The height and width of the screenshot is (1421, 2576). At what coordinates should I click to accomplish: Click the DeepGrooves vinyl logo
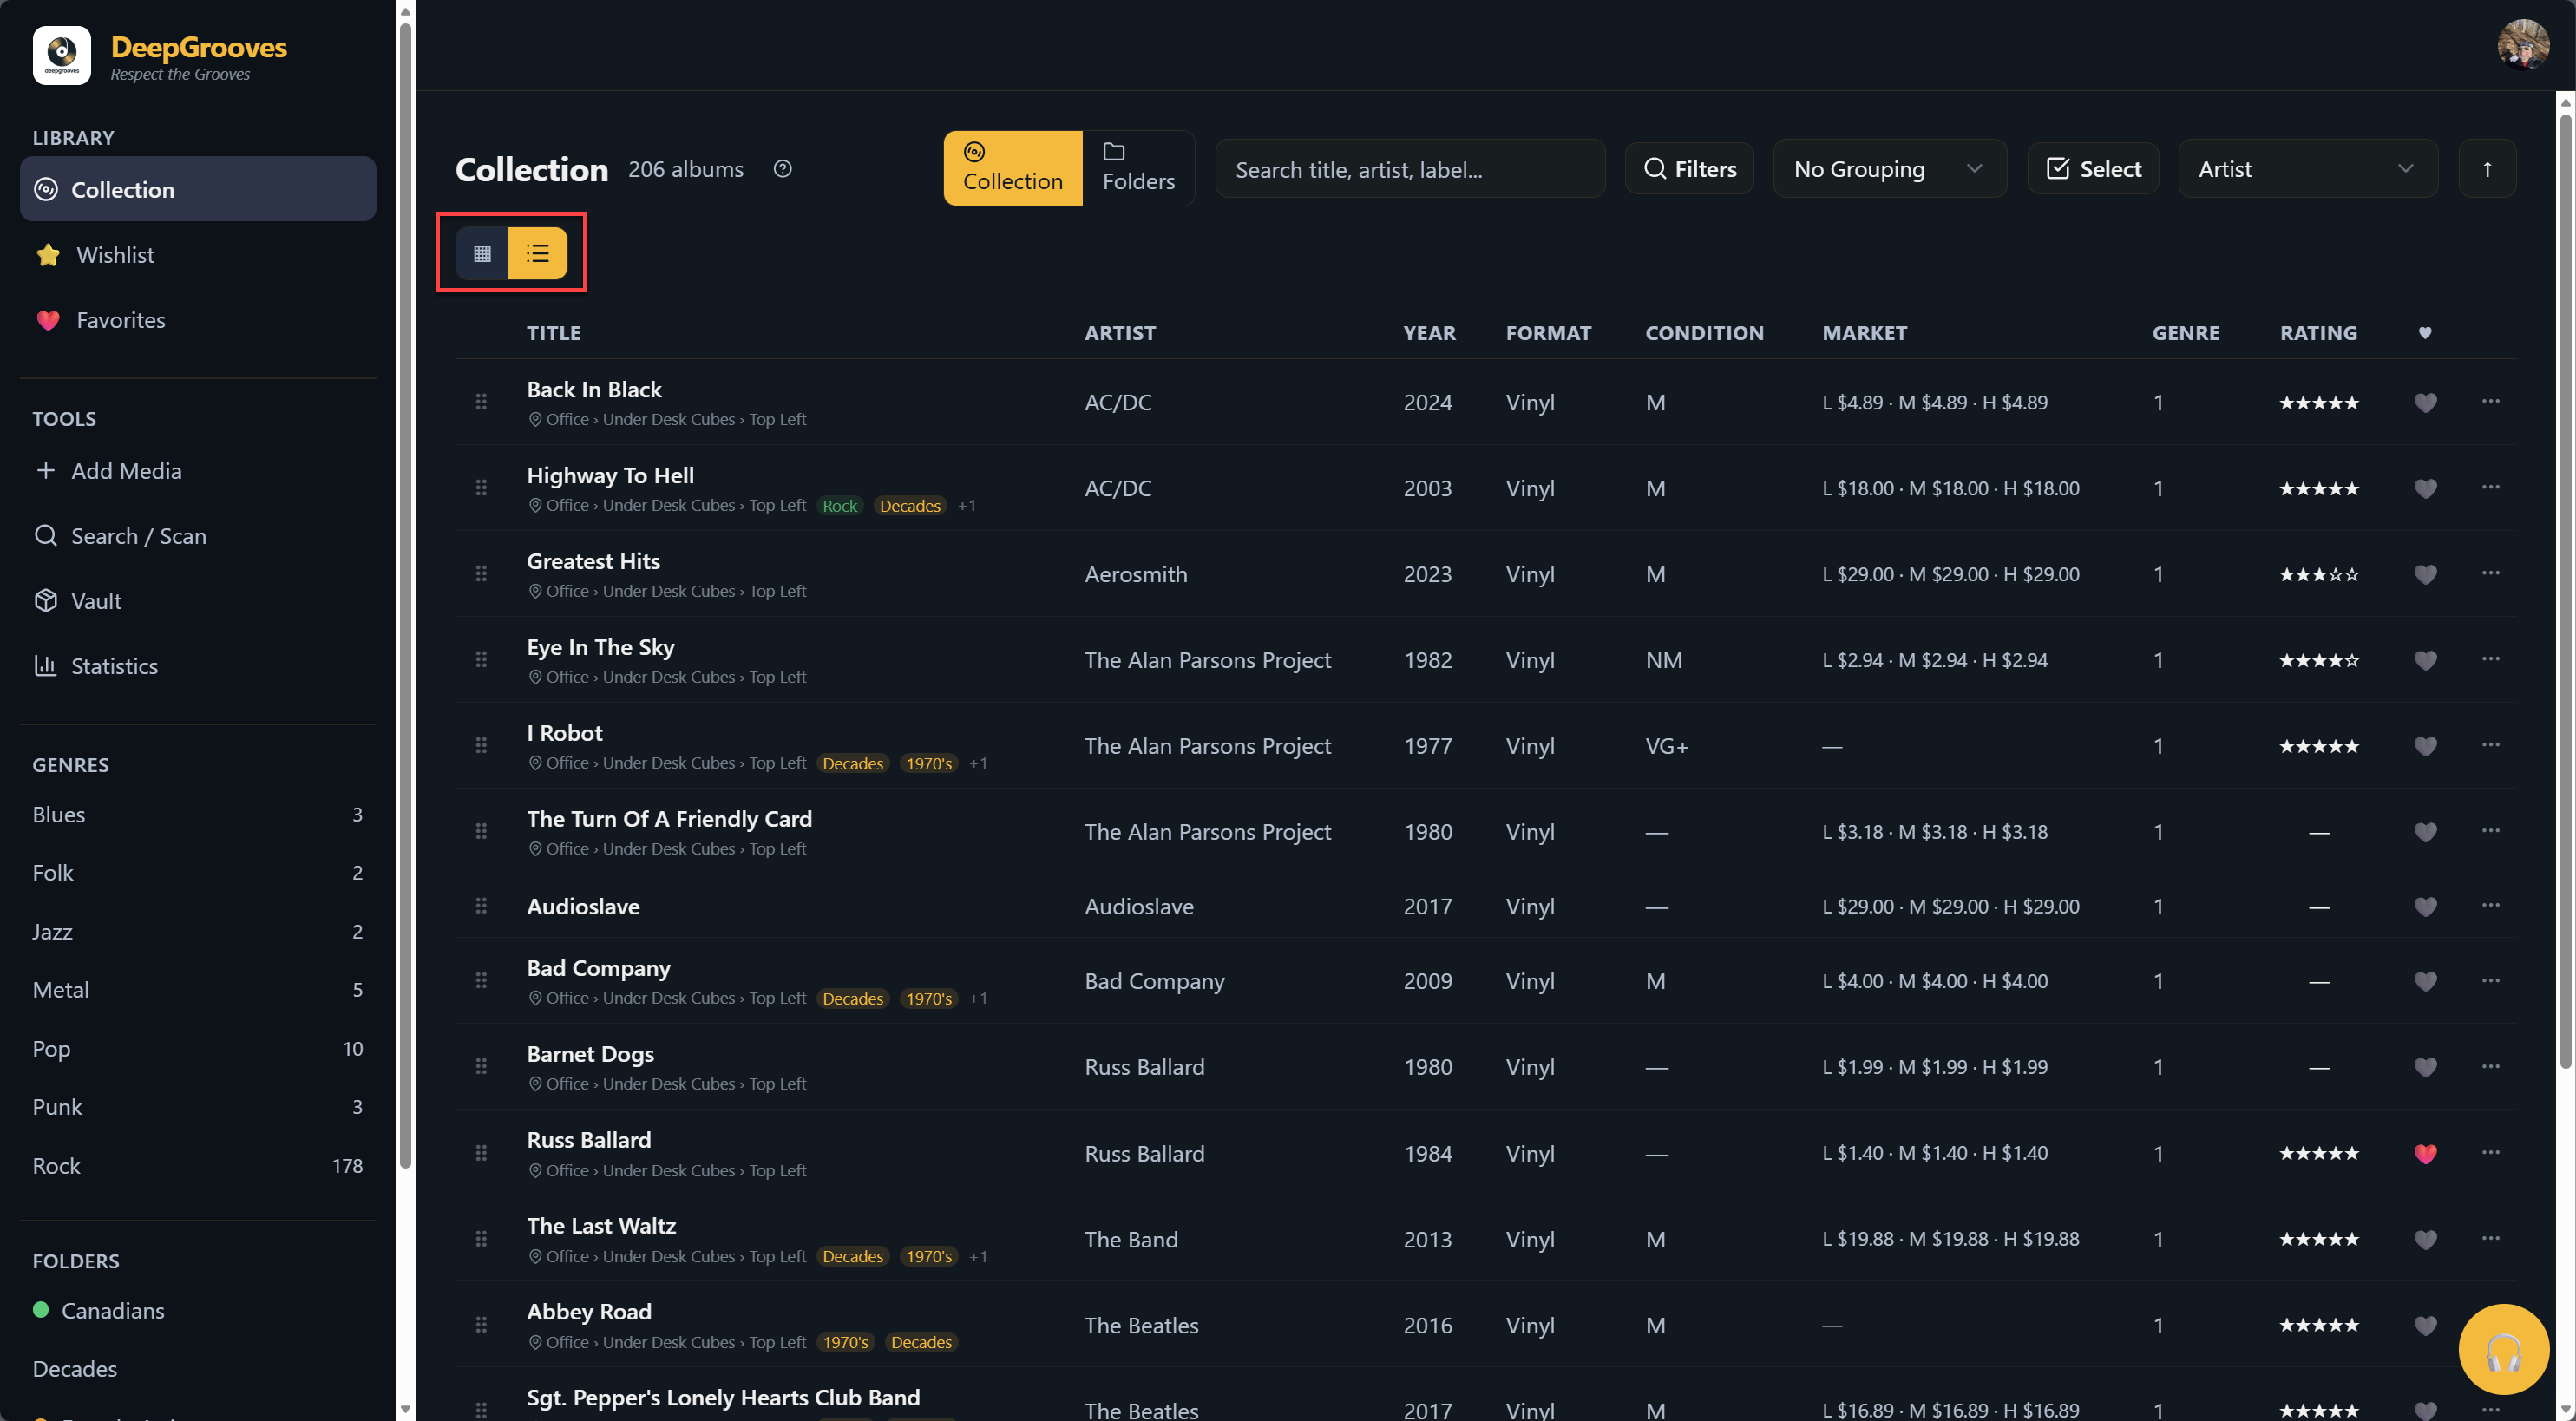[62, 56]
